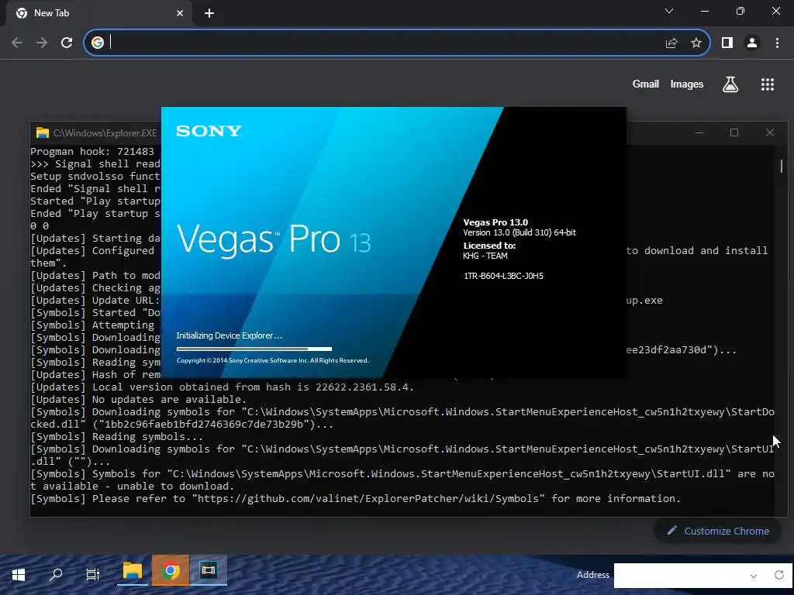Open taskbar Search magnifier
The width and height of the screenshot is (794, 595).
56,575
